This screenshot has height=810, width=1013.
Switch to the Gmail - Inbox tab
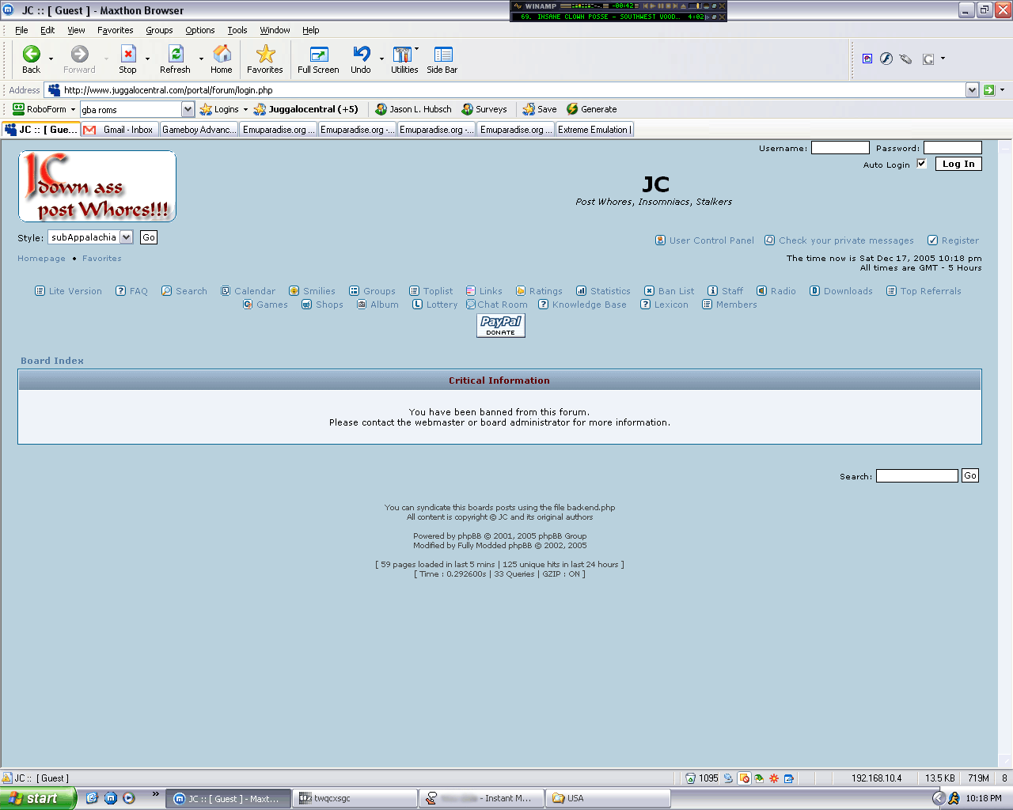tap(120, 130)
